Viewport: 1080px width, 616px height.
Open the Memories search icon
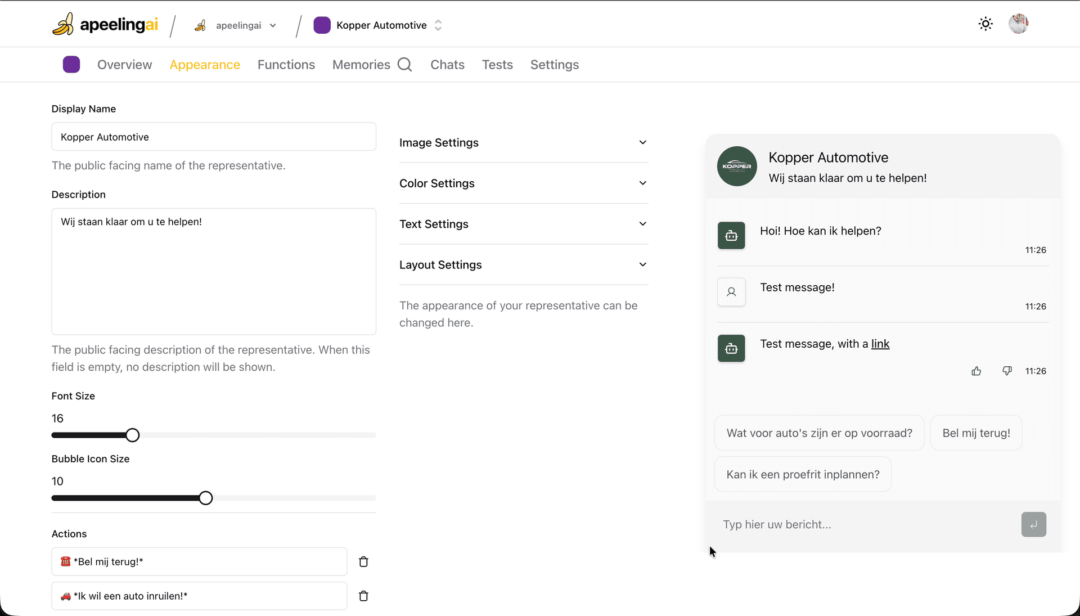[x=405, y=65]
